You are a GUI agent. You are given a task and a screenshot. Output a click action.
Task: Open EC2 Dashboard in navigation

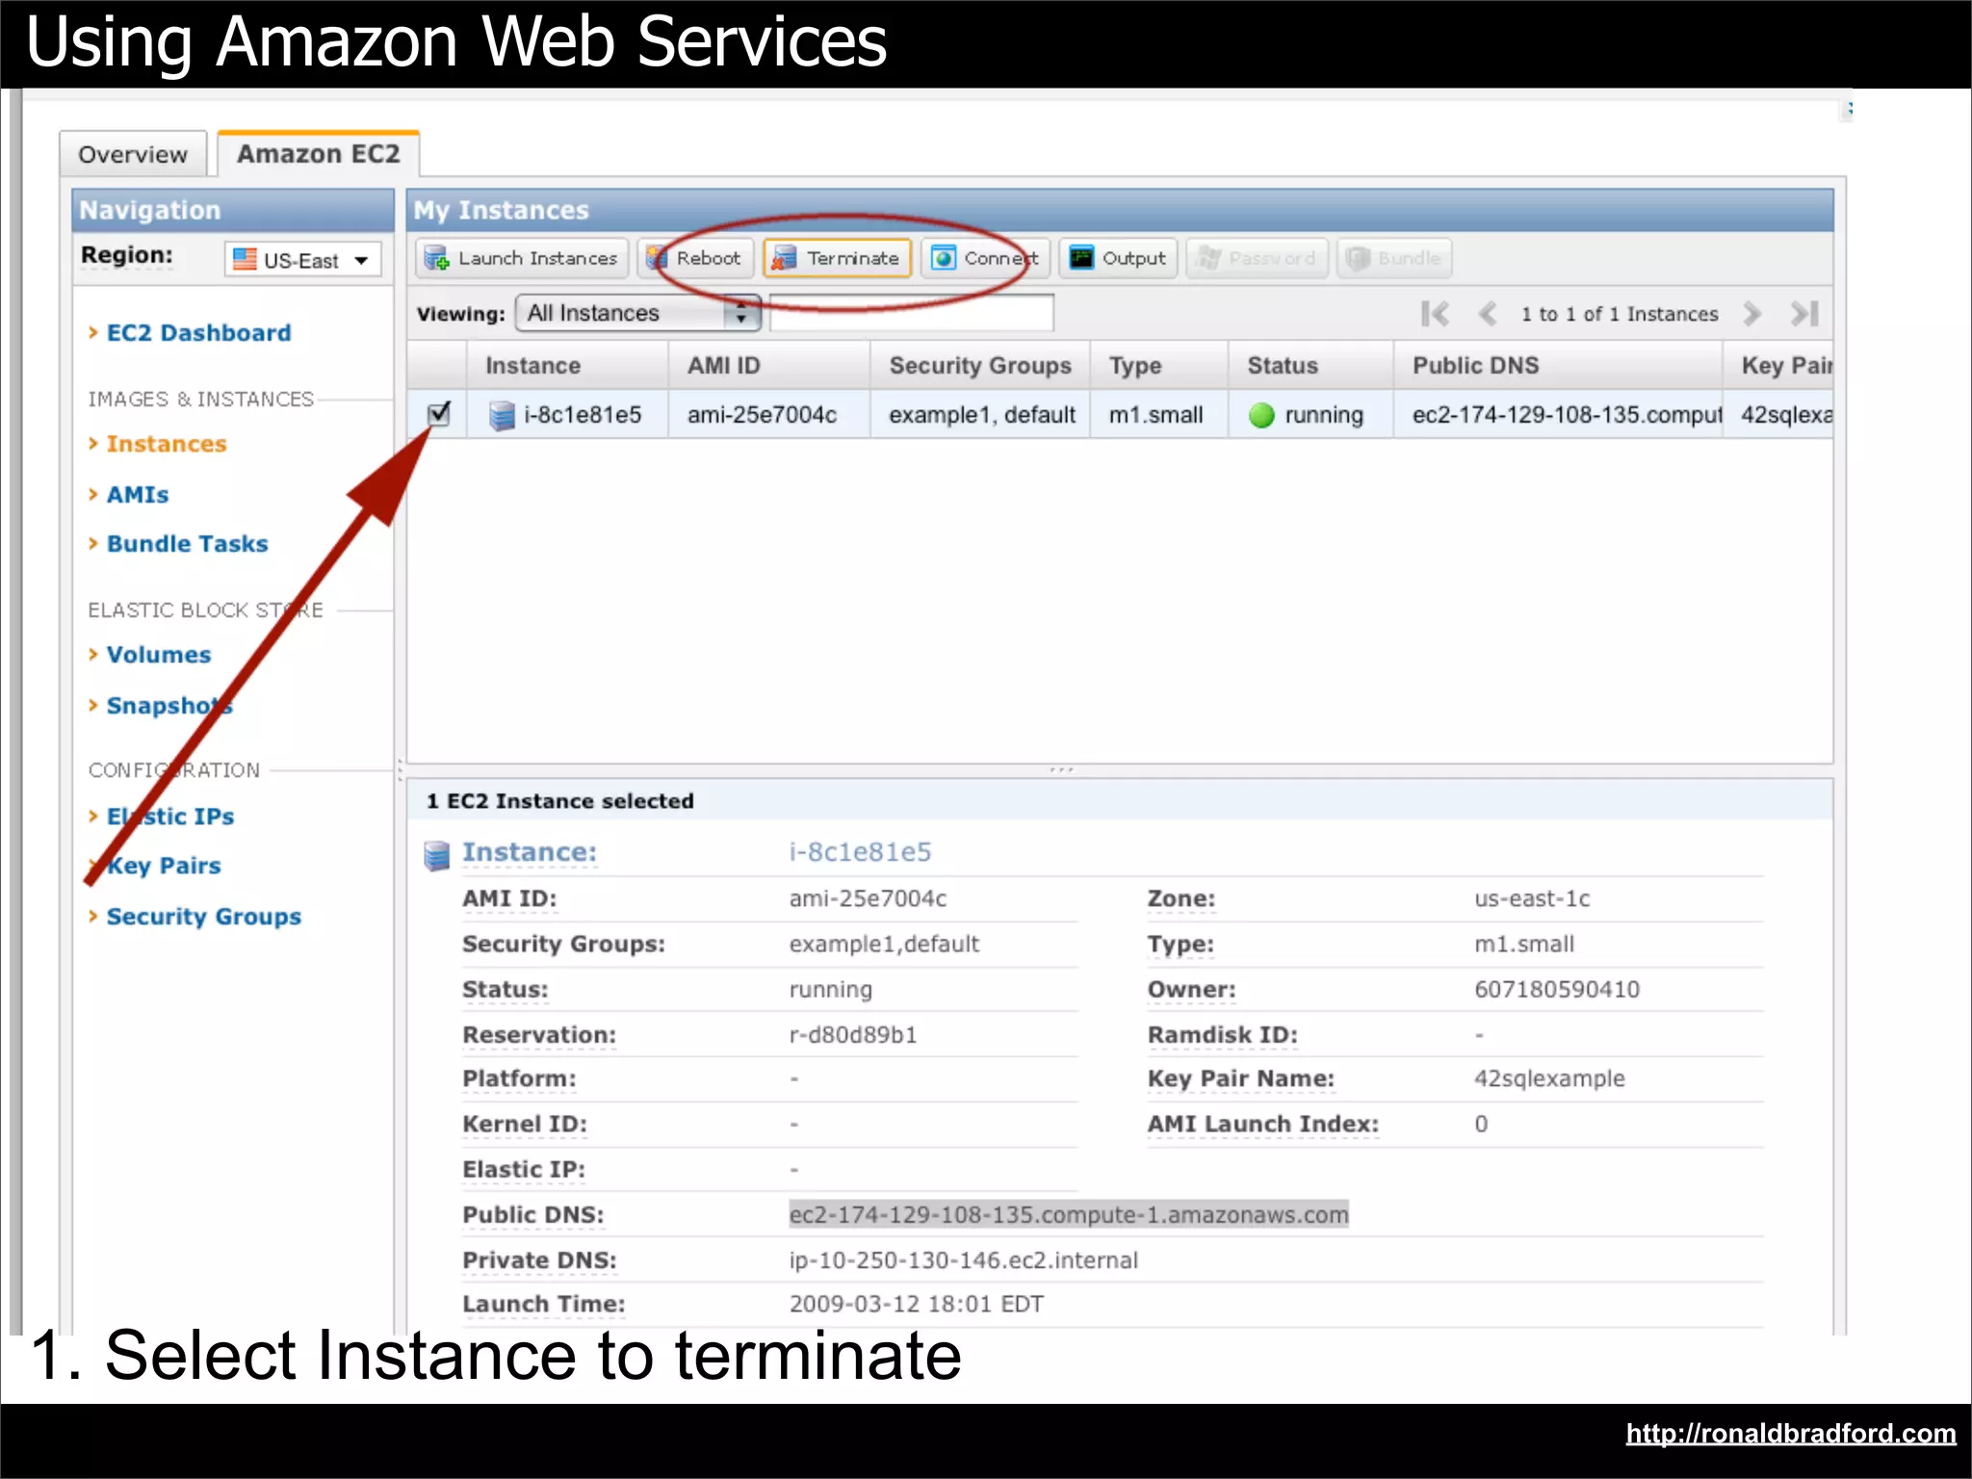198,333
